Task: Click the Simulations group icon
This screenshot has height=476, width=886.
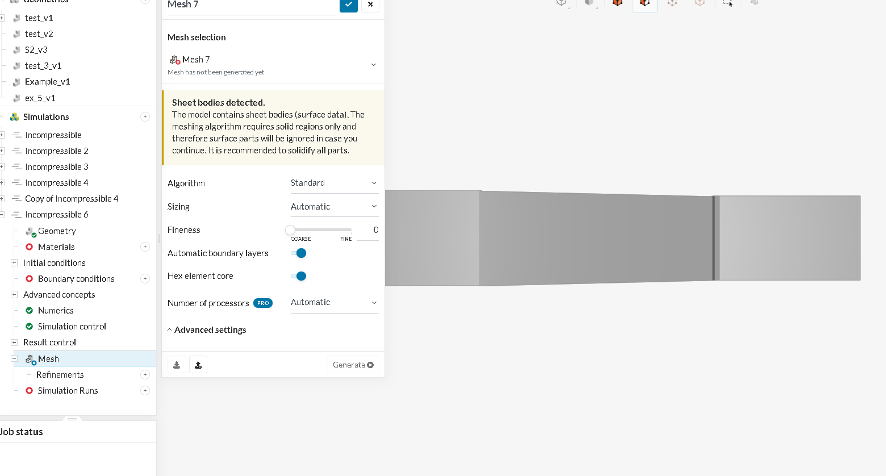Action: click(x=15, y=116)
